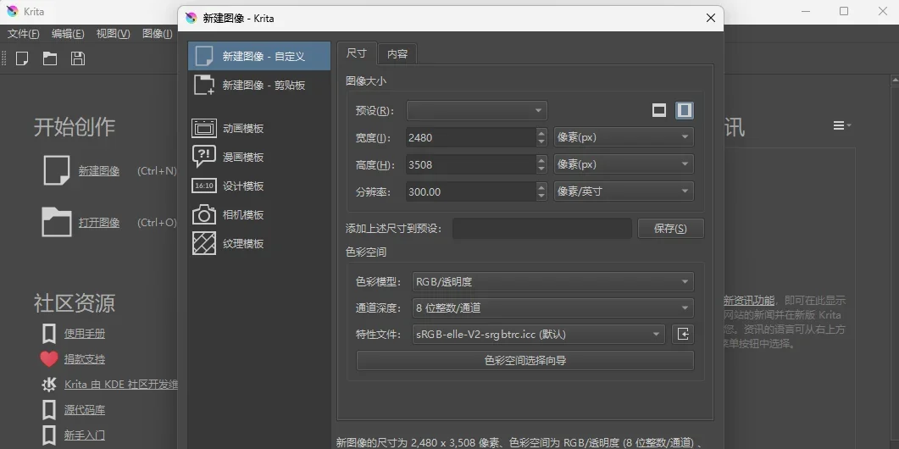Image resolution: width=899 pixels, height=449 pixels.
Task: Close the 新建图像 dialog
Action: point(710,18)
